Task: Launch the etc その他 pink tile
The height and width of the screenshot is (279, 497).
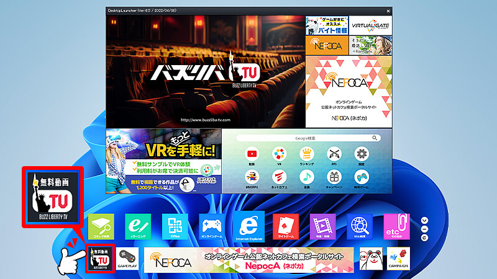Action: pos(396,226)
